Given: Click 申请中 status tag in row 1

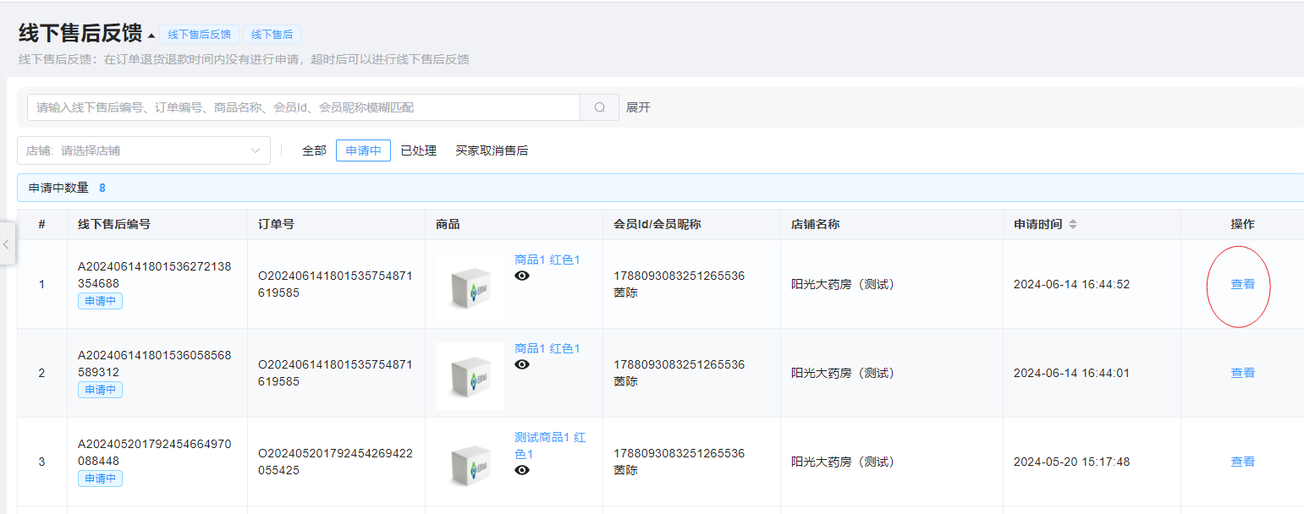Looking at the screenshot, I should 100,301.
